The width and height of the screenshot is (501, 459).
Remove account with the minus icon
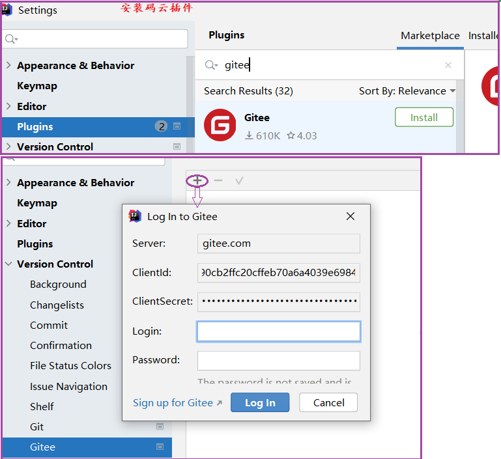(218, 180)
